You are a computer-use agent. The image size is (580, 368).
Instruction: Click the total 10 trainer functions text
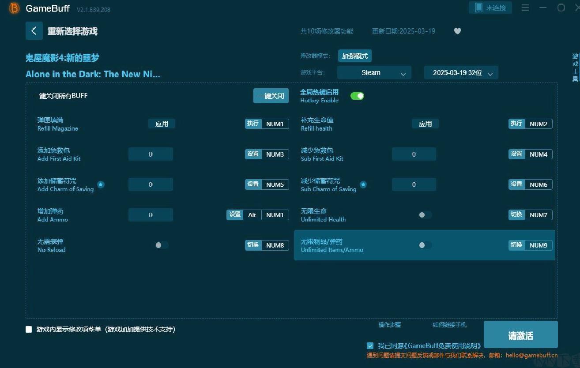coord(327,31)
